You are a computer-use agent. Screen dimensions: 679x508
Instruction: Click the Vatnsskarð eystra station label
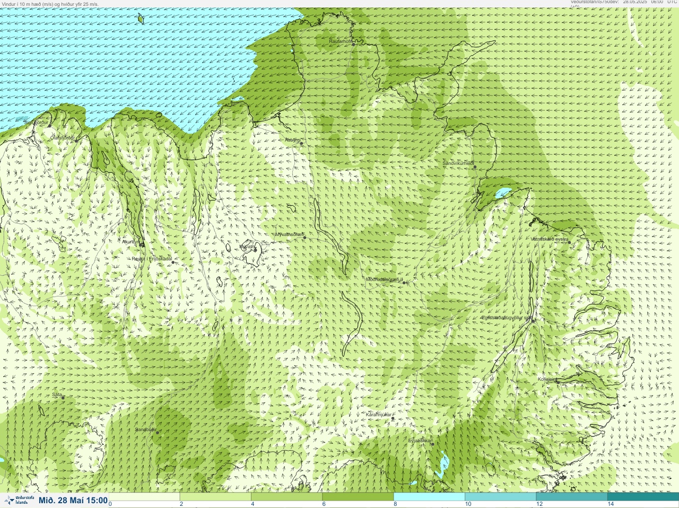(x=550, y=239)
